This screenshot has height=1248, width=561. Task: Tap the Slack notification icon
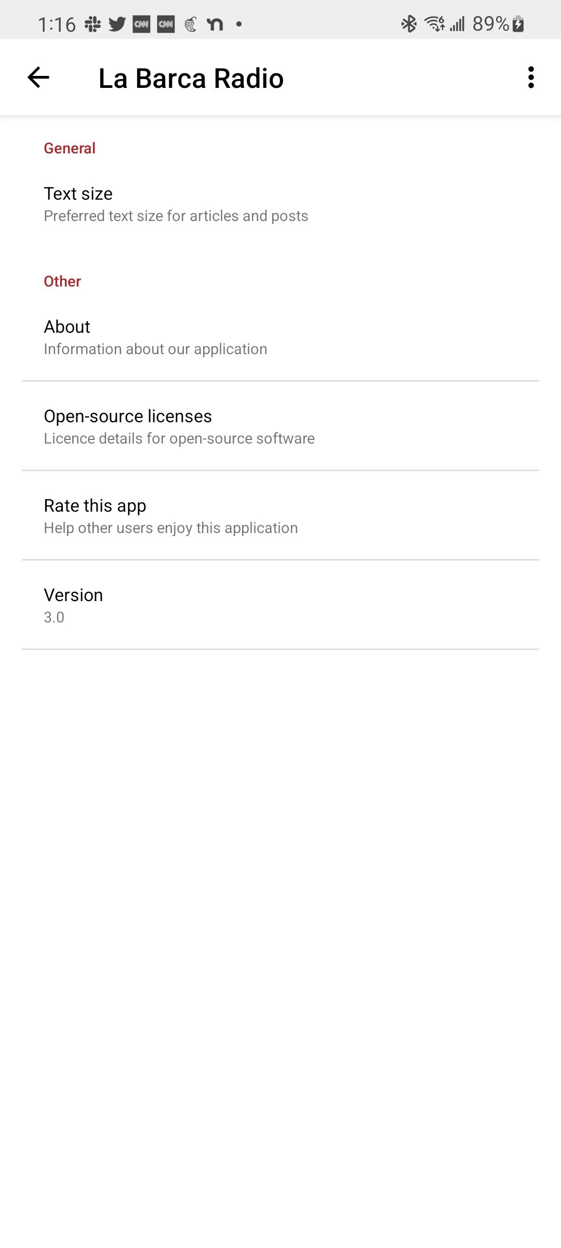[x=93, y=24]
